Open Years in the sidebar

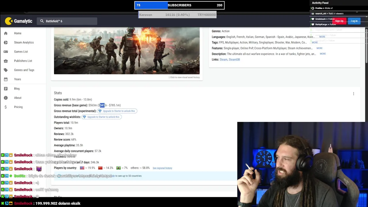[18, 79]
